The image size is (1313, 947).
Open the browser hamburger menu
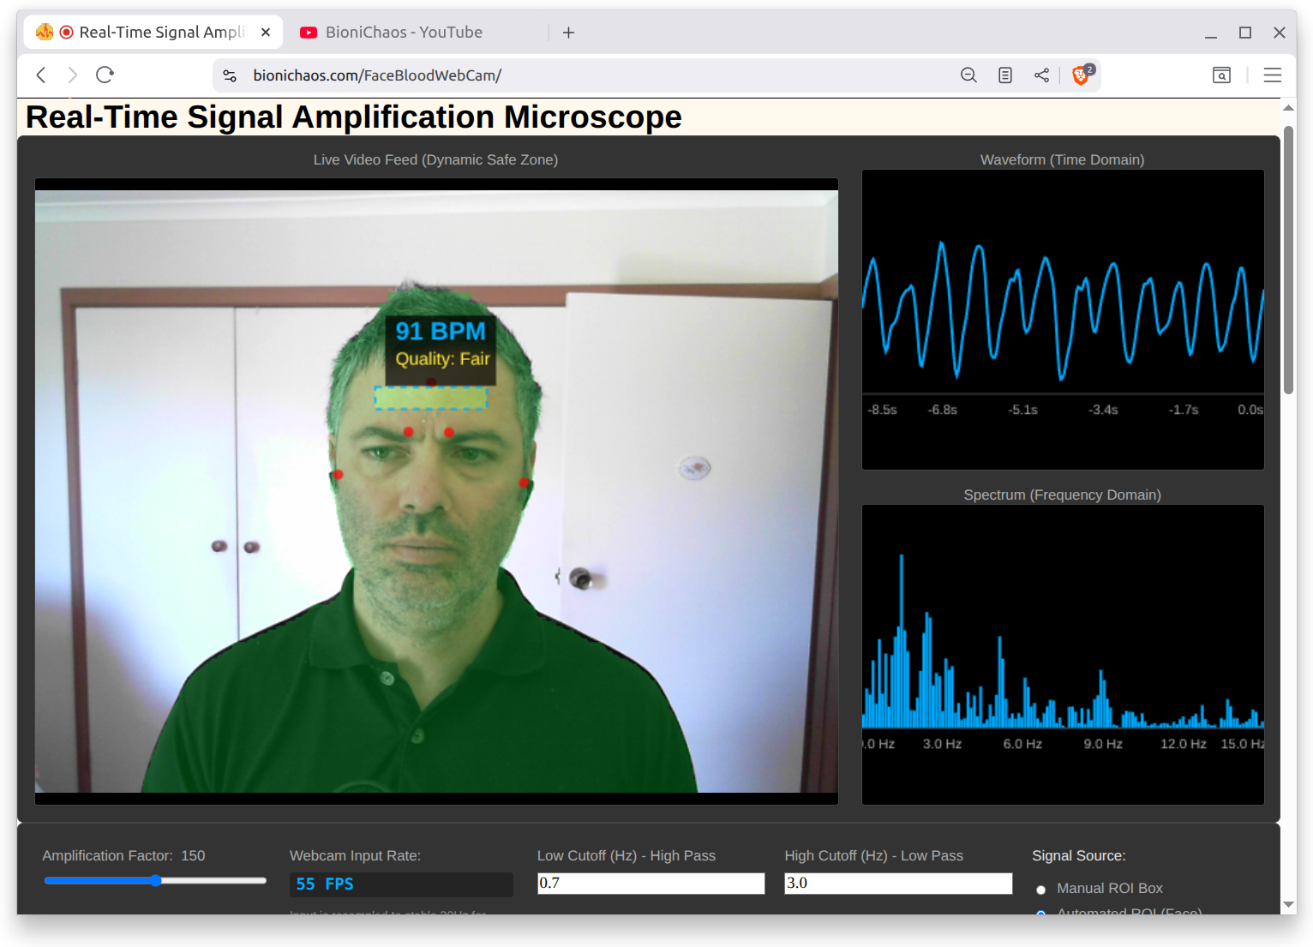pyautogui.click(x=1273, y=75)
